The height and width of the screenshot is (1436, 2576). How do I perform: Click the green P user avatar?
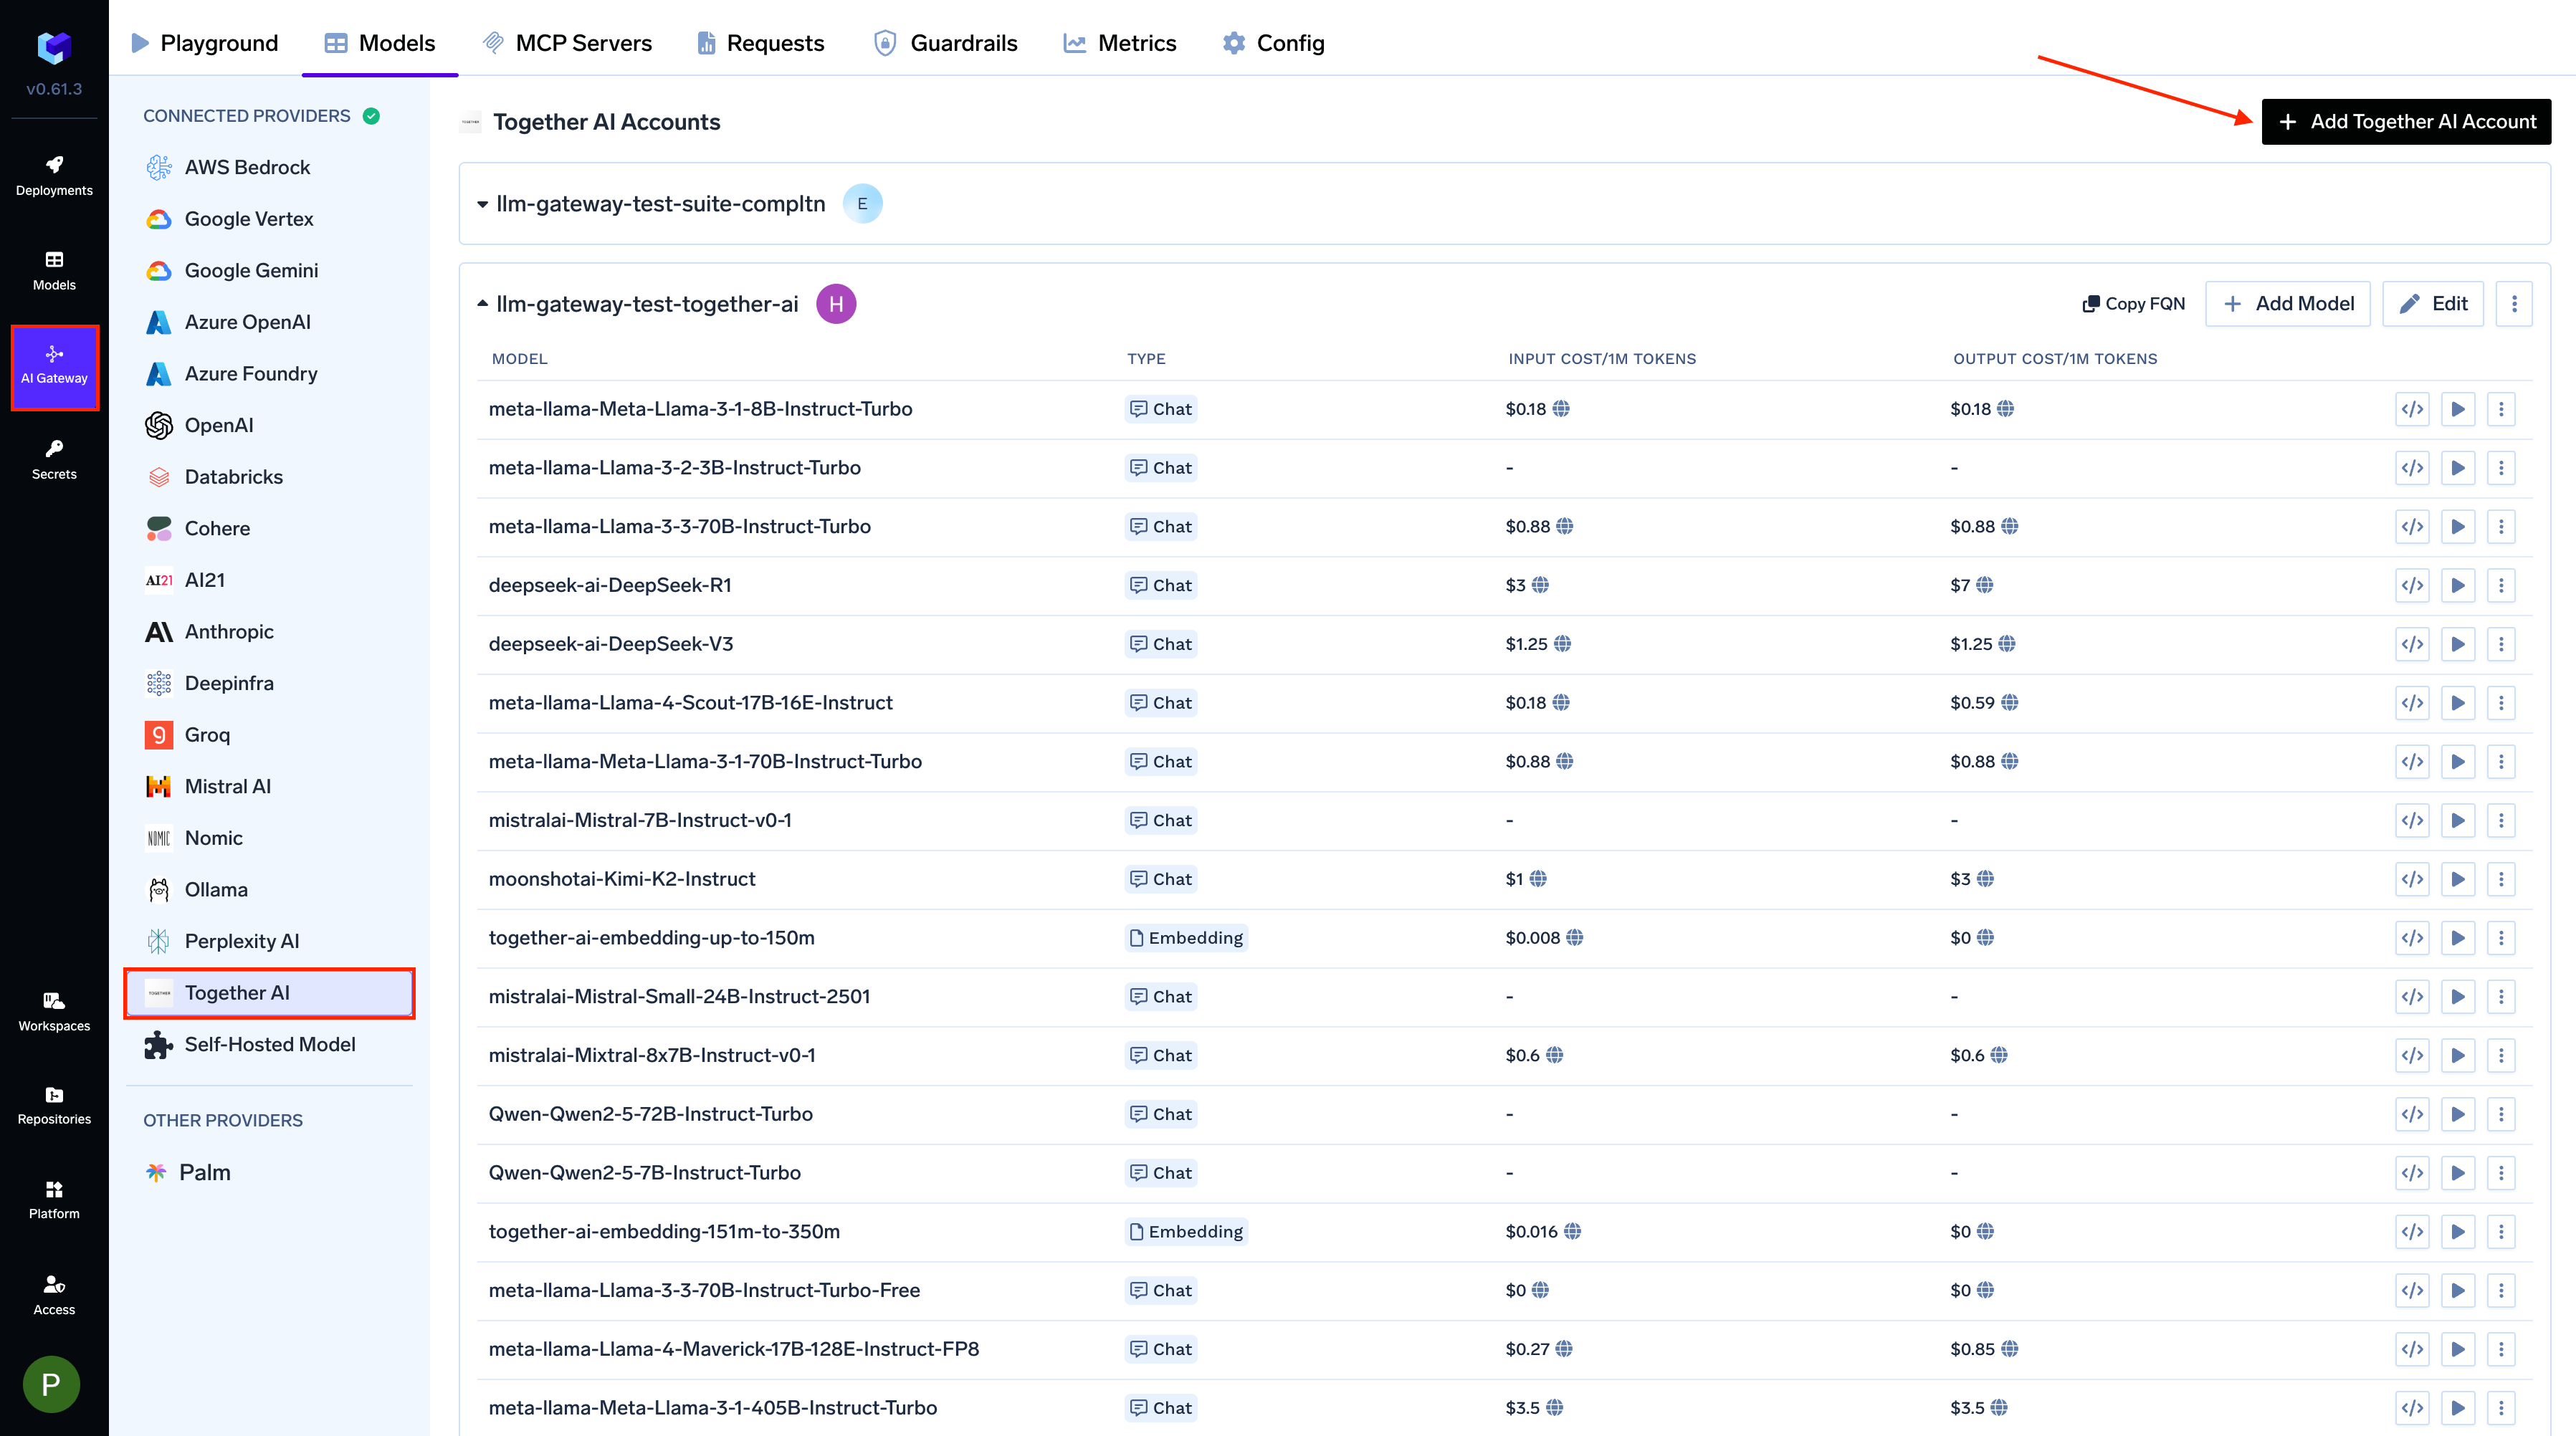point(51,1383)
